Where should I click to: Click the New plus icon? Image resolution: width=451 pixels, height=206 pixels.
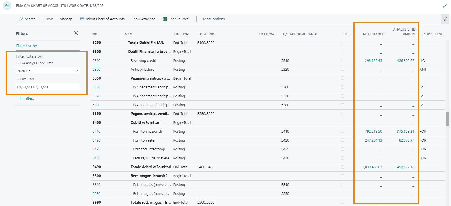pyautogui.click(x=42, y=19)
